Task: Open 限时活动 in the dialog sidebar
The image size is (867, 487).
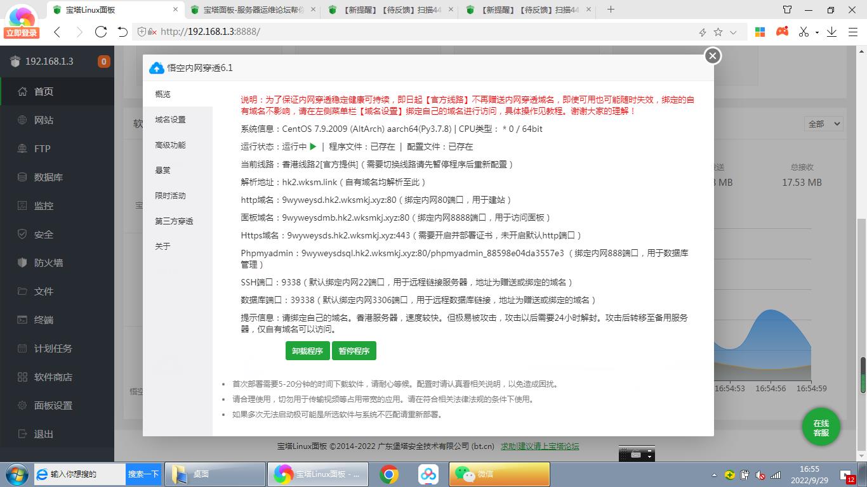Action: 178,195
